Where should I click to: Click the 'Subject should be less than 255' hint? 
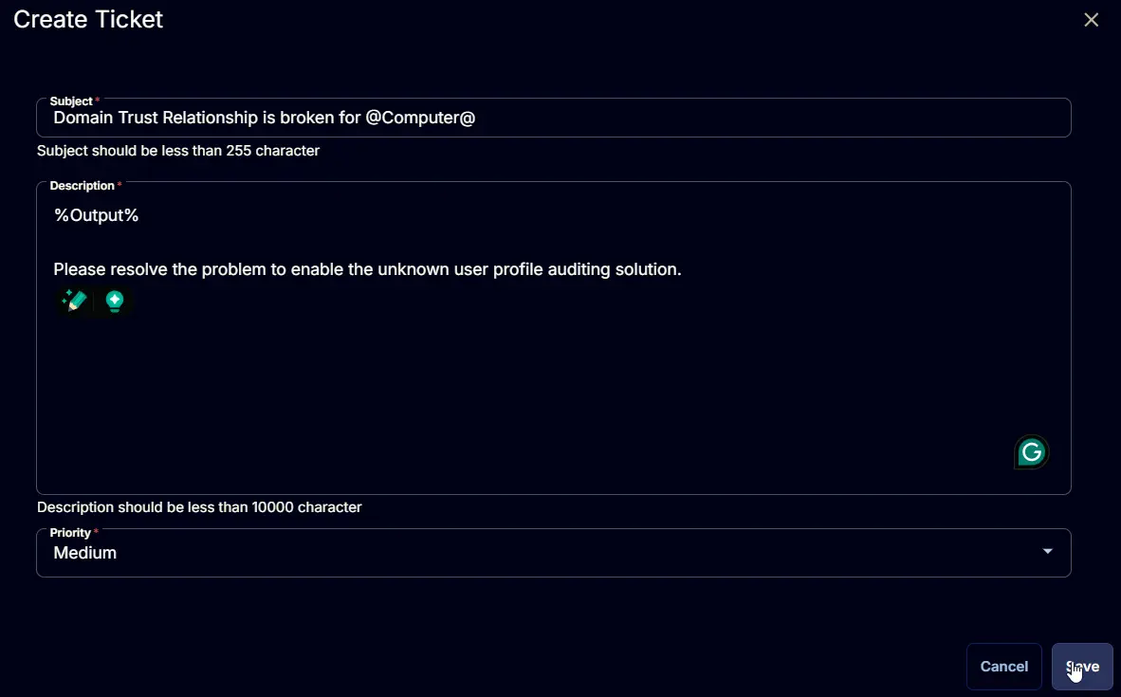point(178,151)
